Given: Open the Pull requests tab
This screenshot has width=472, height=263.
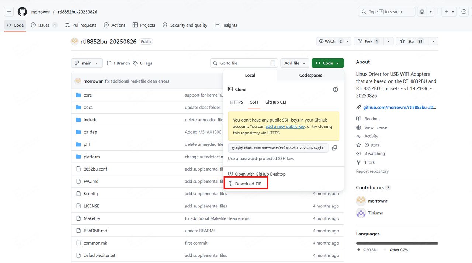Looking at the screenshot, I should pyautogui.click(x=81, y=25).
